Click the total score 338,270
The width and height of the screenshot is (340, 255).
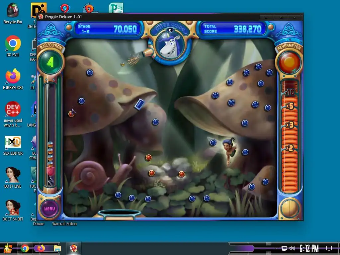pyautogui.click(x=247, y=29)
